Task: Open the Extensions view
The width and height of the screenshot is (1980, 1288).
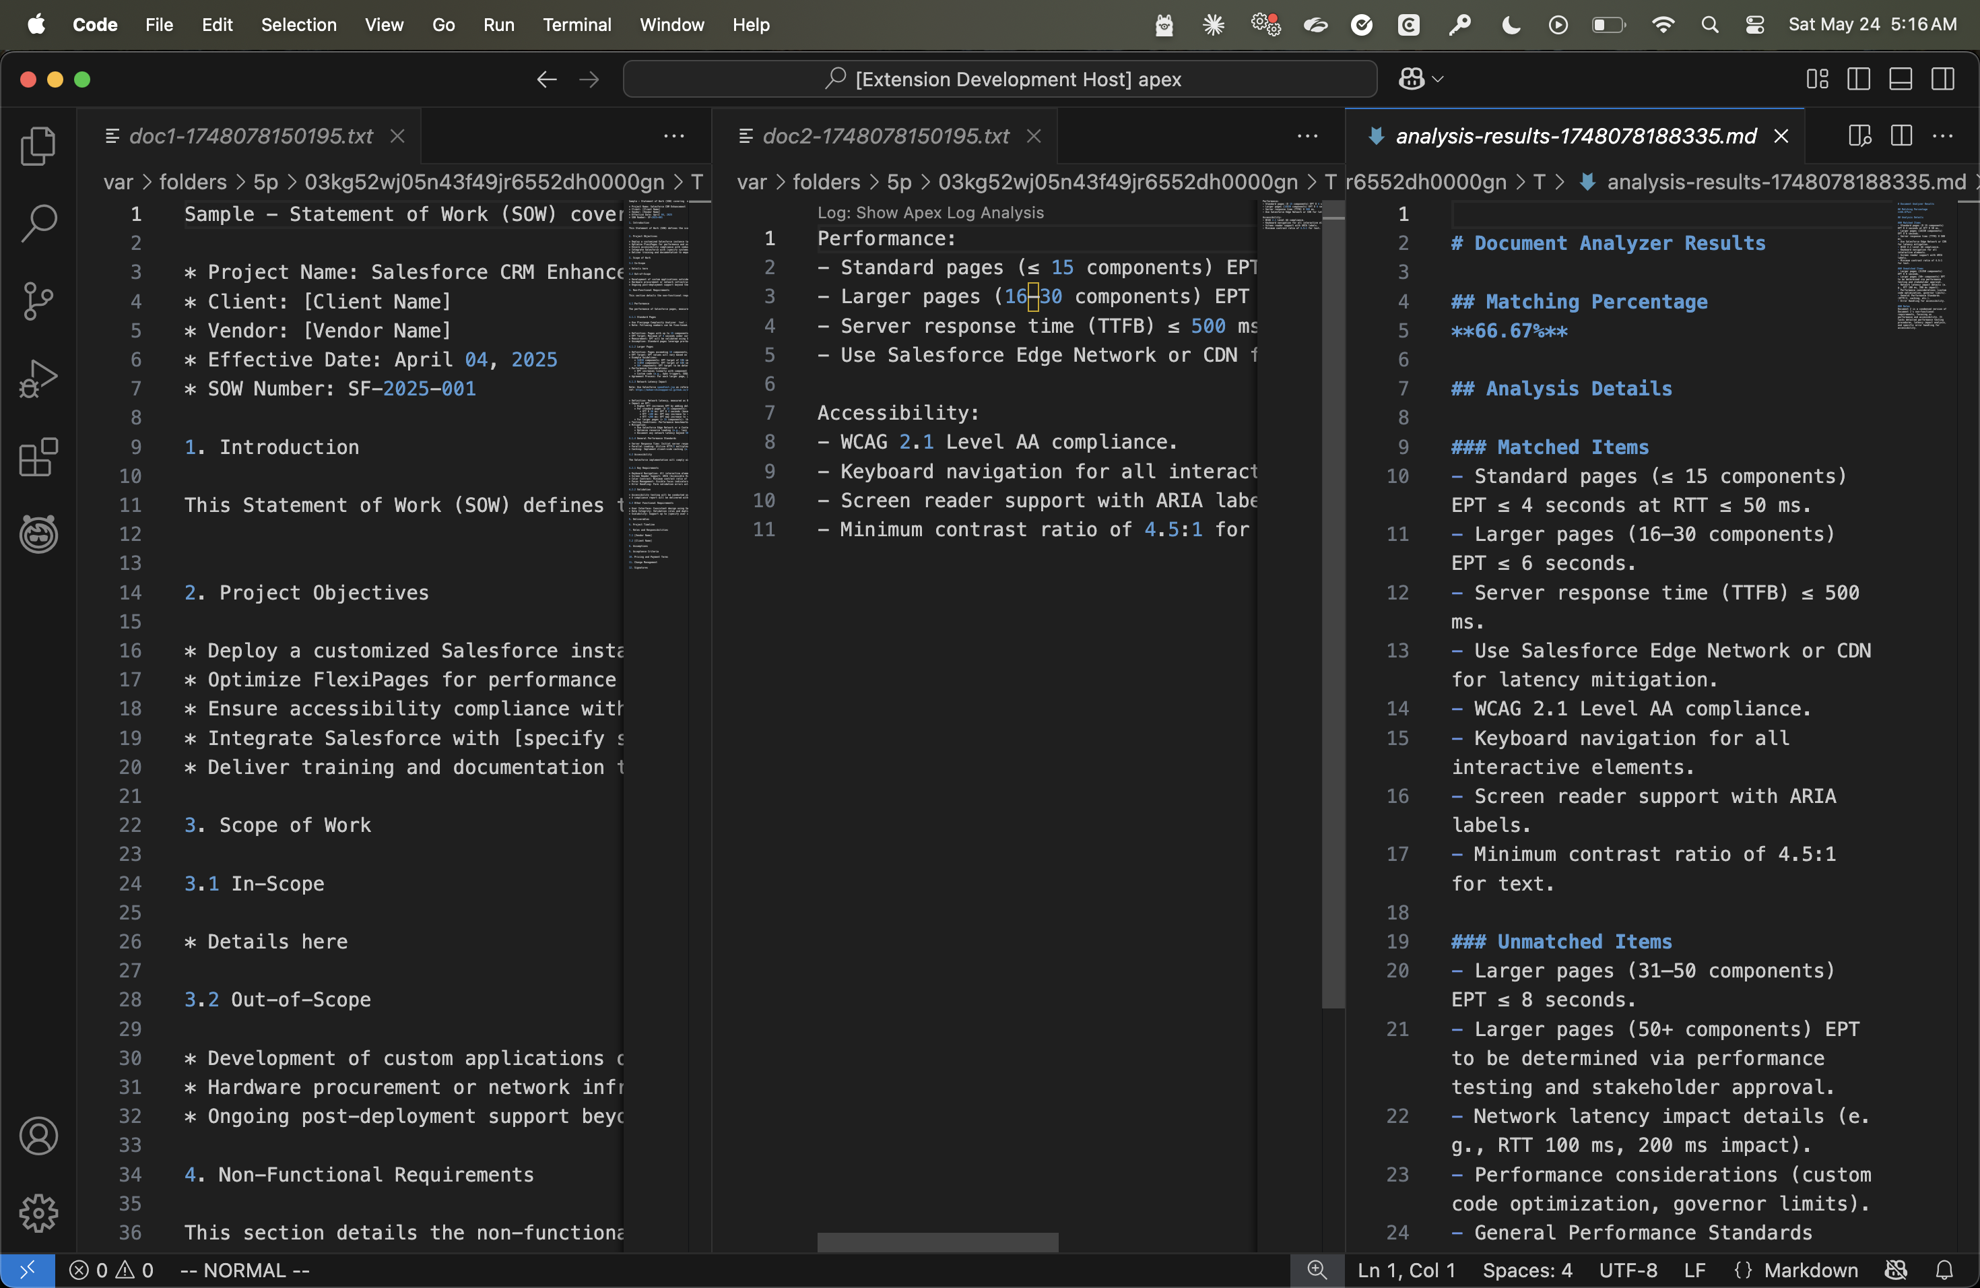Action: point(38,457)
